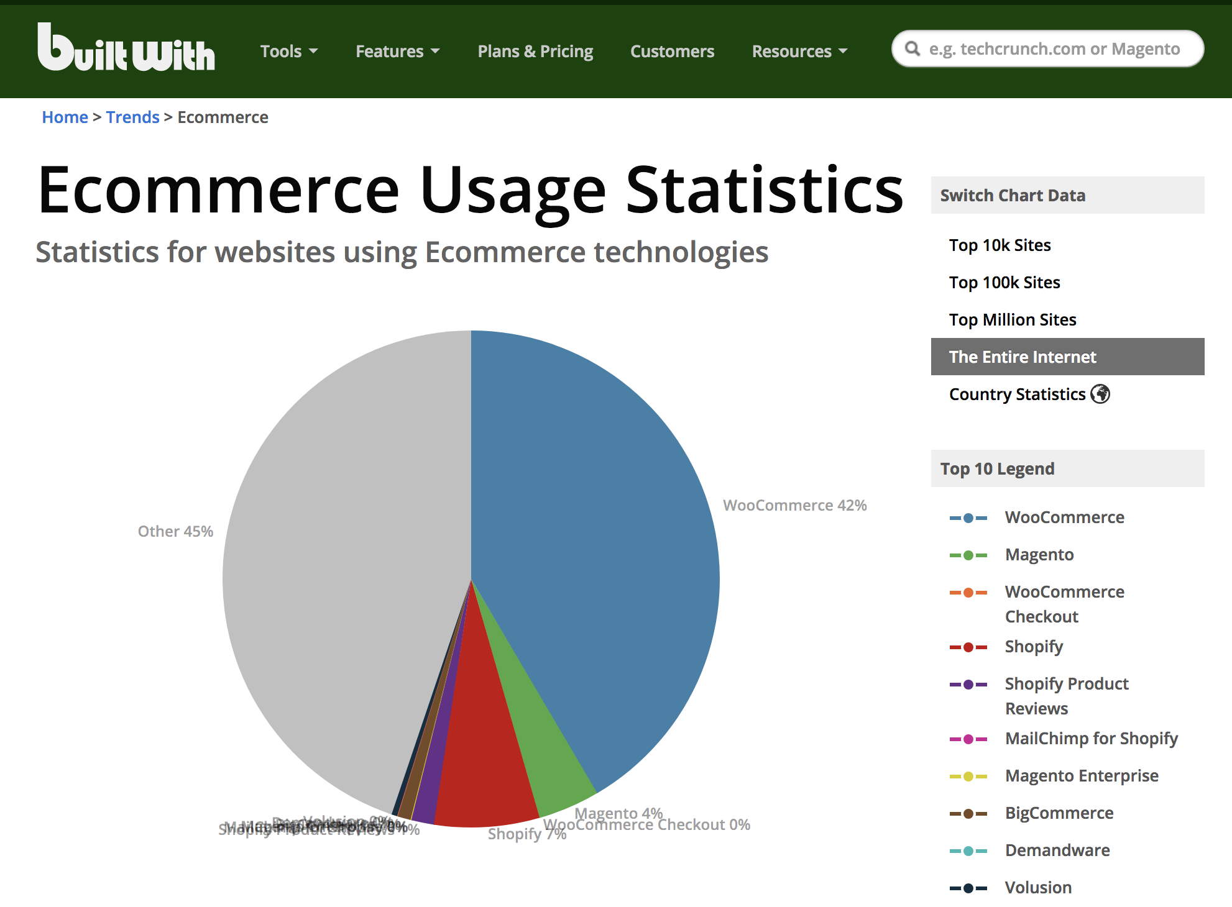Click the MailChimp for Shopify pink marker
Viewport: 1232px width, 907px height.
click(x=968, y=739)
